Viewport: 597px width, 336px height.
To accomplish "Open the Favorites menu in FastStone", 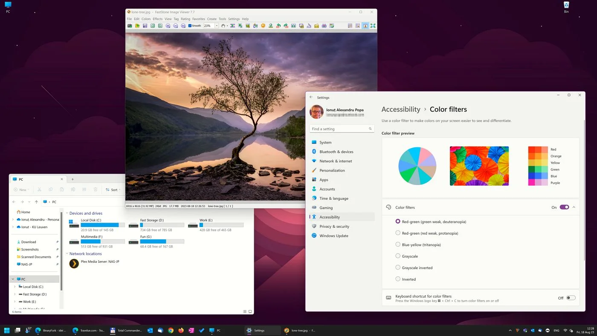I will tap(198, 19).
